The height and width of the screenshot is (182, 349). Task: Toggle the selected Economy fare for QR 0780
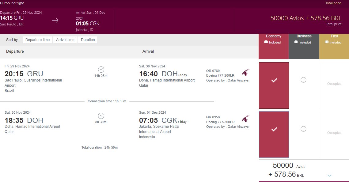click(274, 85)
